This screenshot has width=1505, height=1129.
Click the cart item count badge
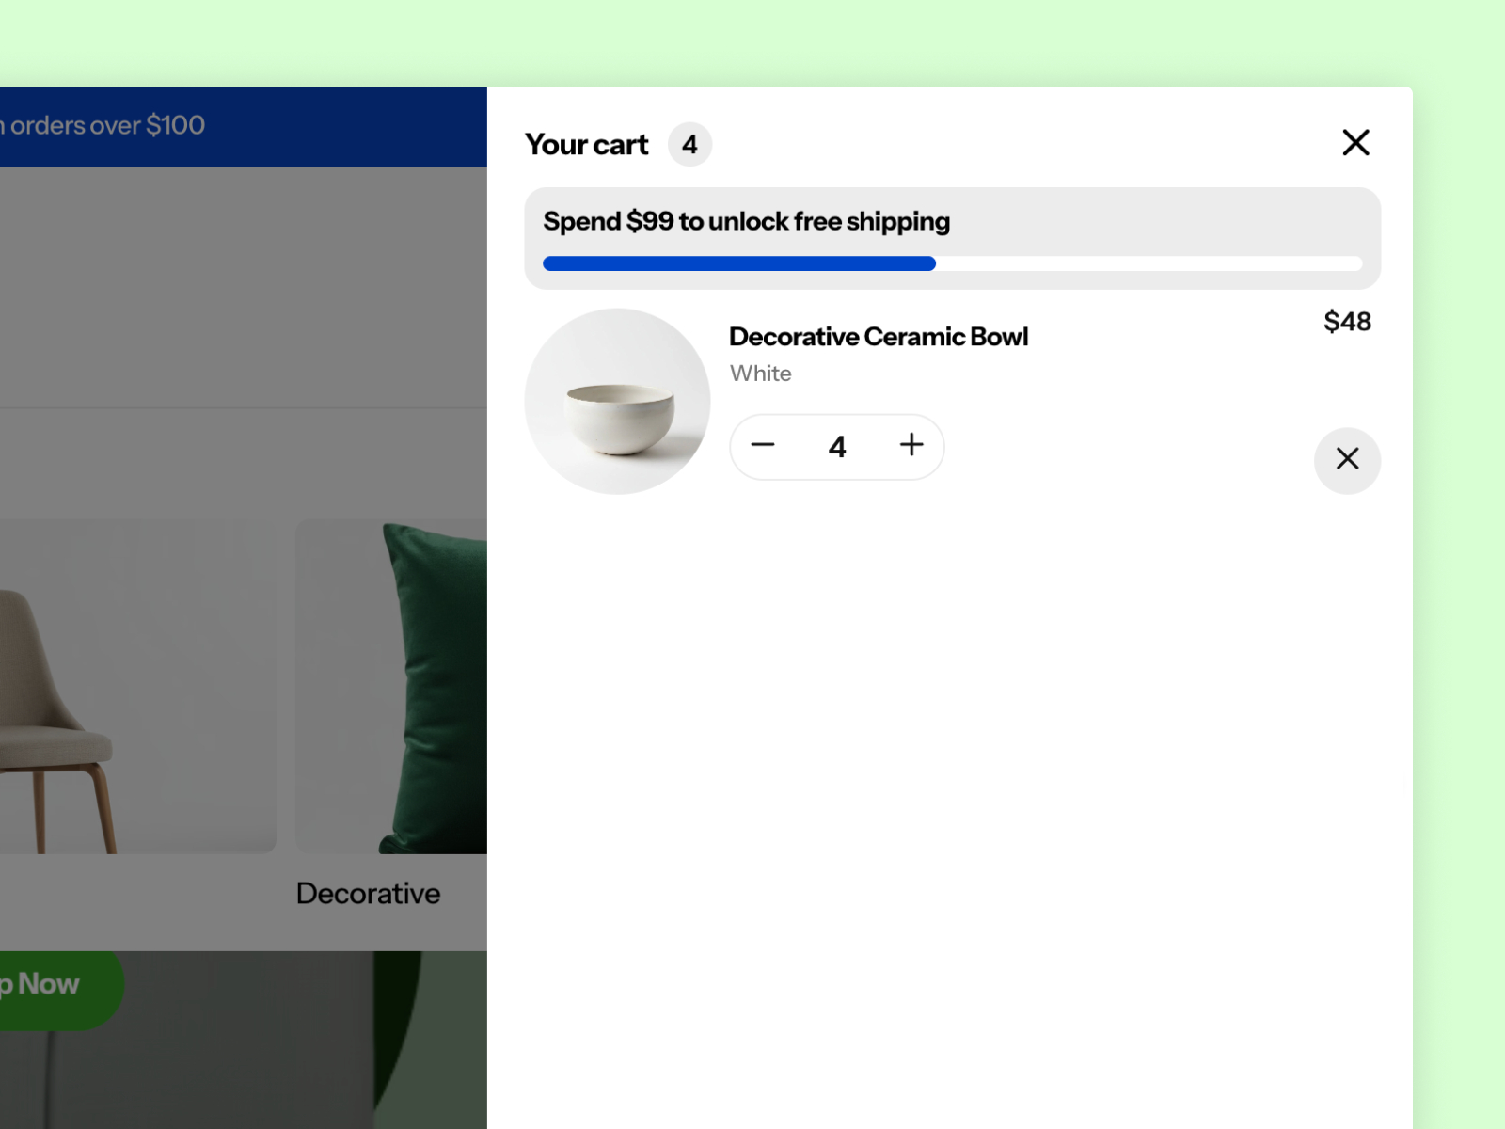[689, 144]
